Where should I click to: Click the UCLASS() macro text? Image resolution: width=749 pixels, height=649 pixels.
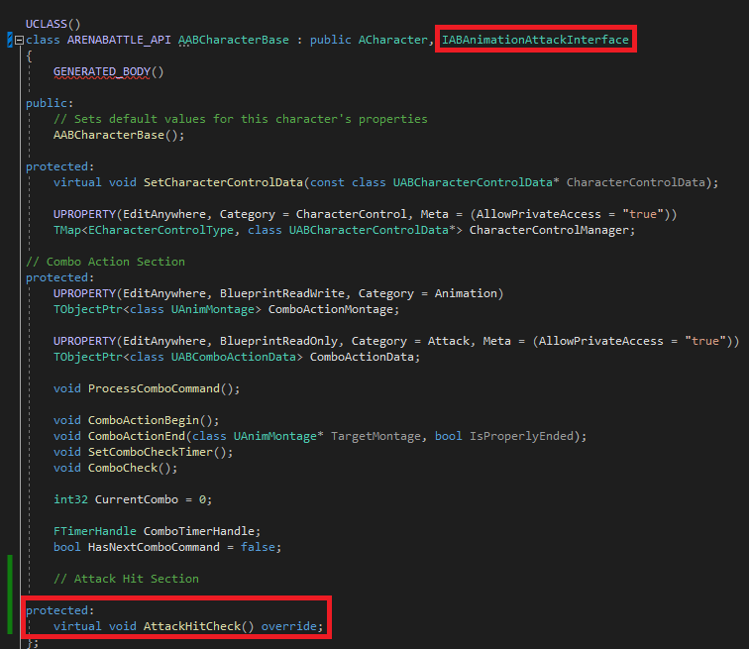[x=53, y=24]
